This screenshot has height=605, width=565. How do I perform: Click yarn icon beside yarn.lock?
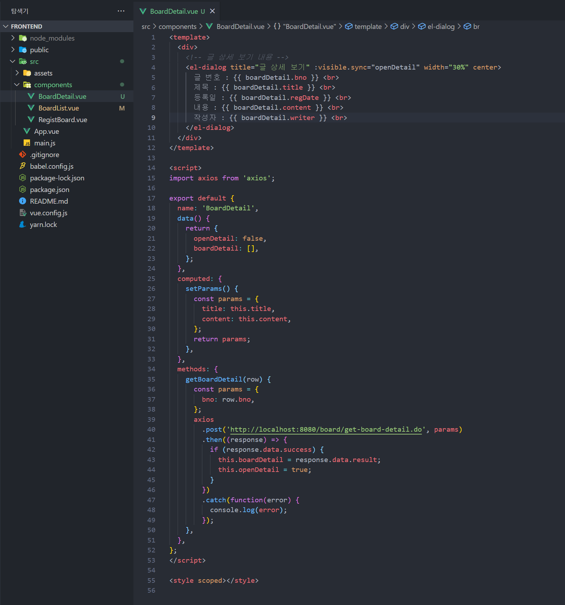tap(23, 224)
